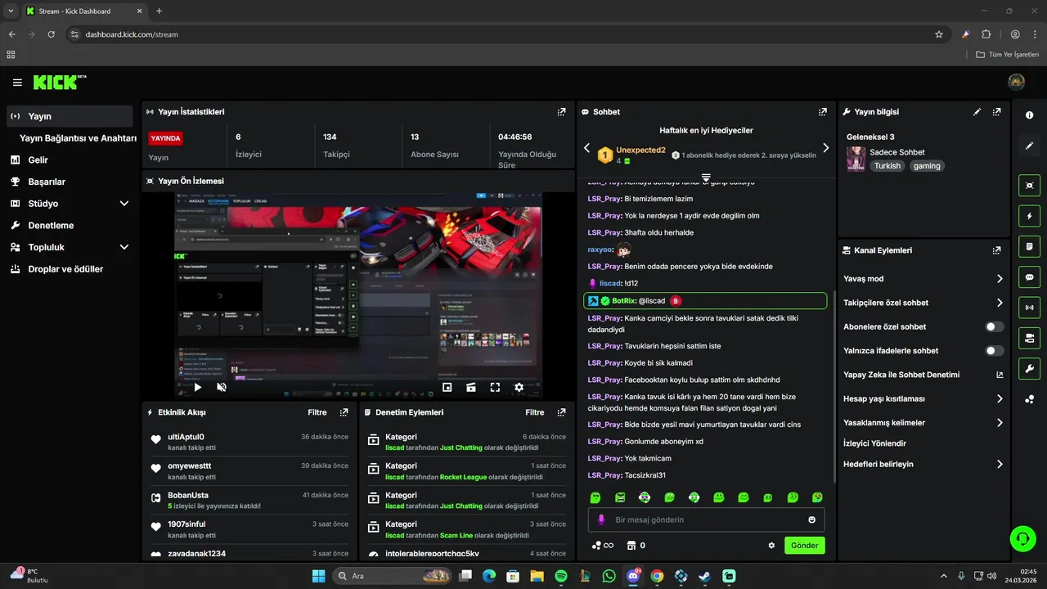This screenshot has height=589, width=1047.
Task: Toggle the stream preview widget icon in right sidebar
Action: click(1030, 186)
